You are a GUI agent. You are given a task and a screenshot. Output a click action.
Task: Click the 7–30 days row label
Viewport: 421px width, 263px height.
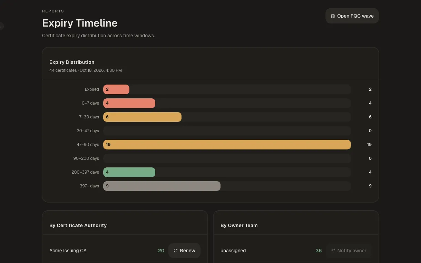[x=89, y=117]
